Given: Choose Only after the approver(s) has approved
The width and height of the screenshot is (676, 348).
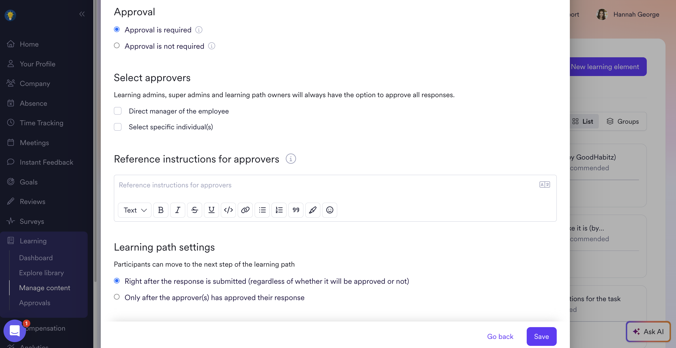Looking at the screenshot, I should coord(117,297).
